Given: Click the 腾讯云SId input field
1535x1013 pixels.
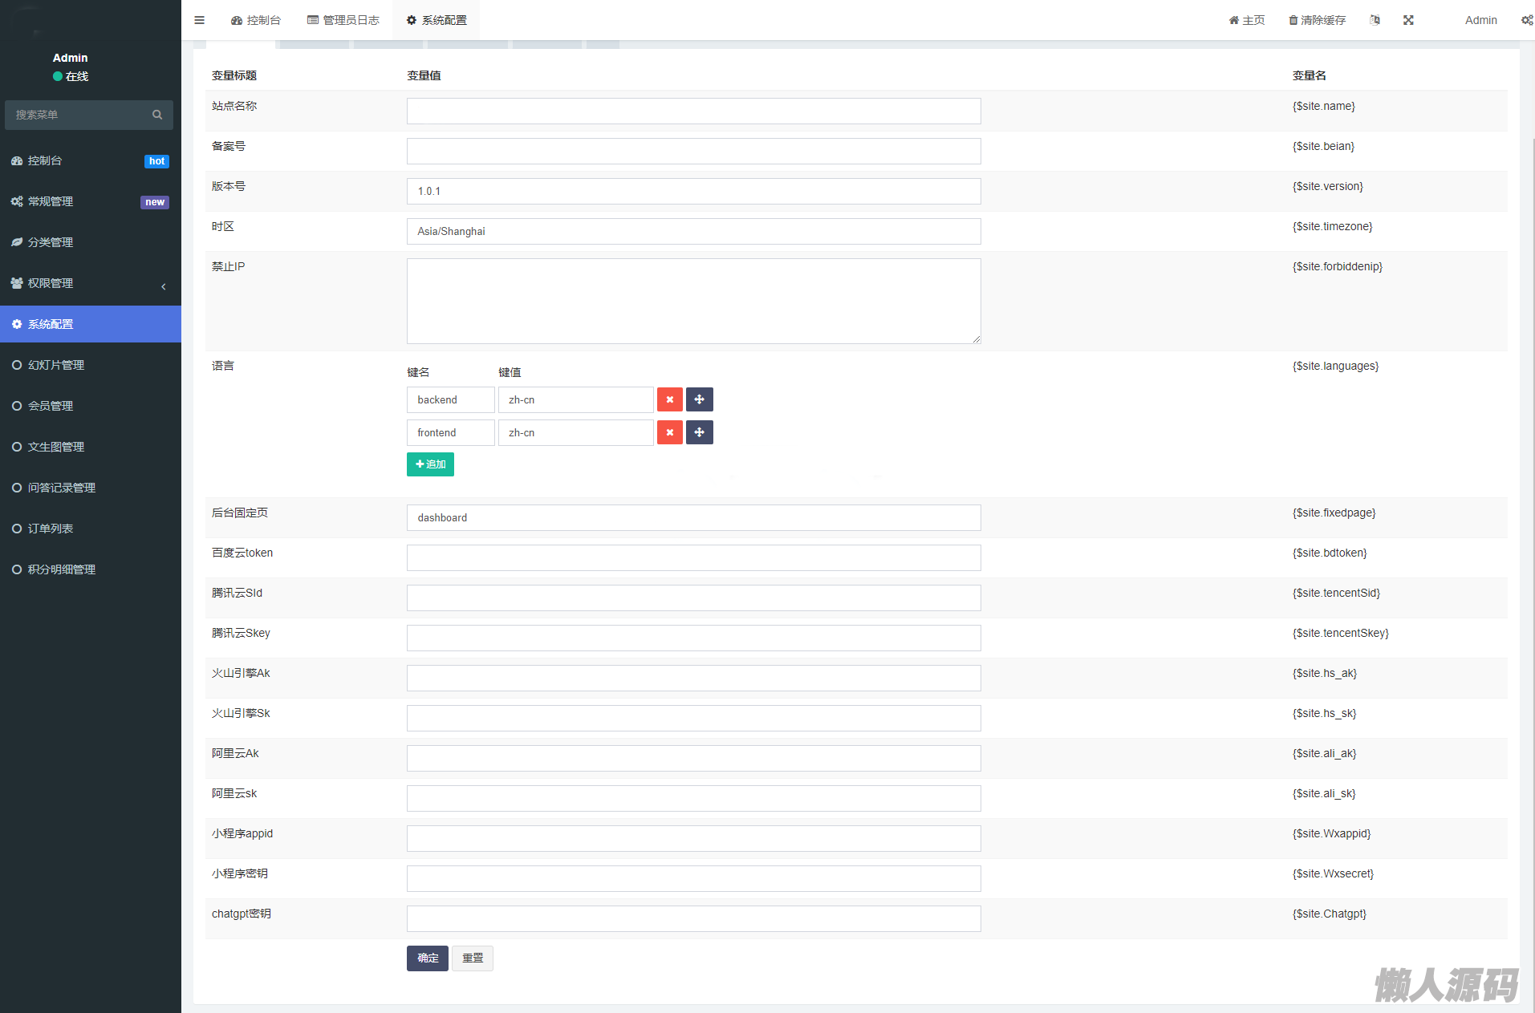Looking at the screenshot, I should click(x=694, y=598).
